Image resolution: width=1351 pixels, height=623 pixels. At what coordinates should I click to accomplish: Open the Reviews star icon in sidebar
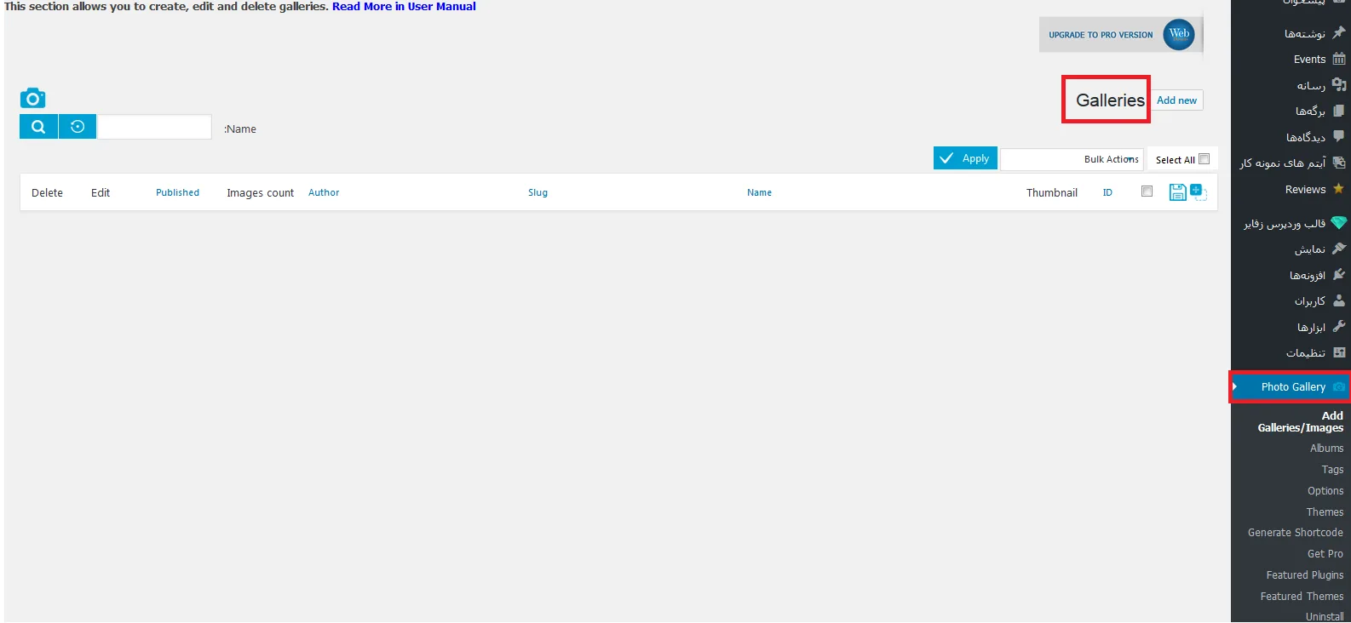pyautogui.click(x=1339, y=189)
